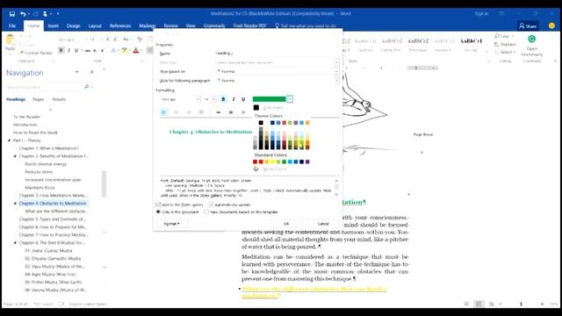Toggle Underline in Modify Style dialog
562x316 pixels.
coord(243,99)
